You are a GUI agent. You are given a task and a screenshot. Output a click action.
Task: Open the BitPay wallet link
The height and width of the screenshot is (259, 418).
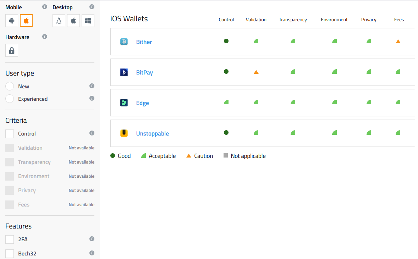point(144,72)
